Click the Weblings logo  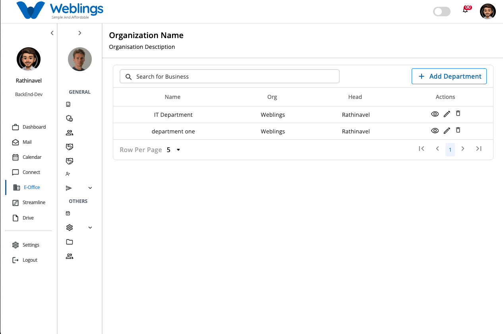[x=60, y=10]
